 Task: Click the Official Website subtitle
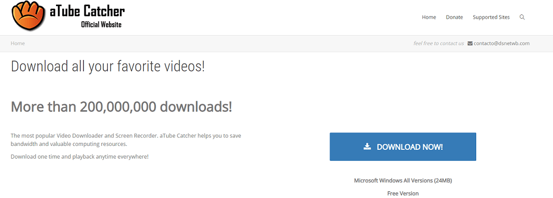tap(101, 25)
